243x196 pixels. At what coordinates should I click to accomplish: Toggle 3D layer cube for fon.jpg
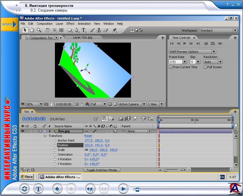pyautogui.click(x=115, y=131)
